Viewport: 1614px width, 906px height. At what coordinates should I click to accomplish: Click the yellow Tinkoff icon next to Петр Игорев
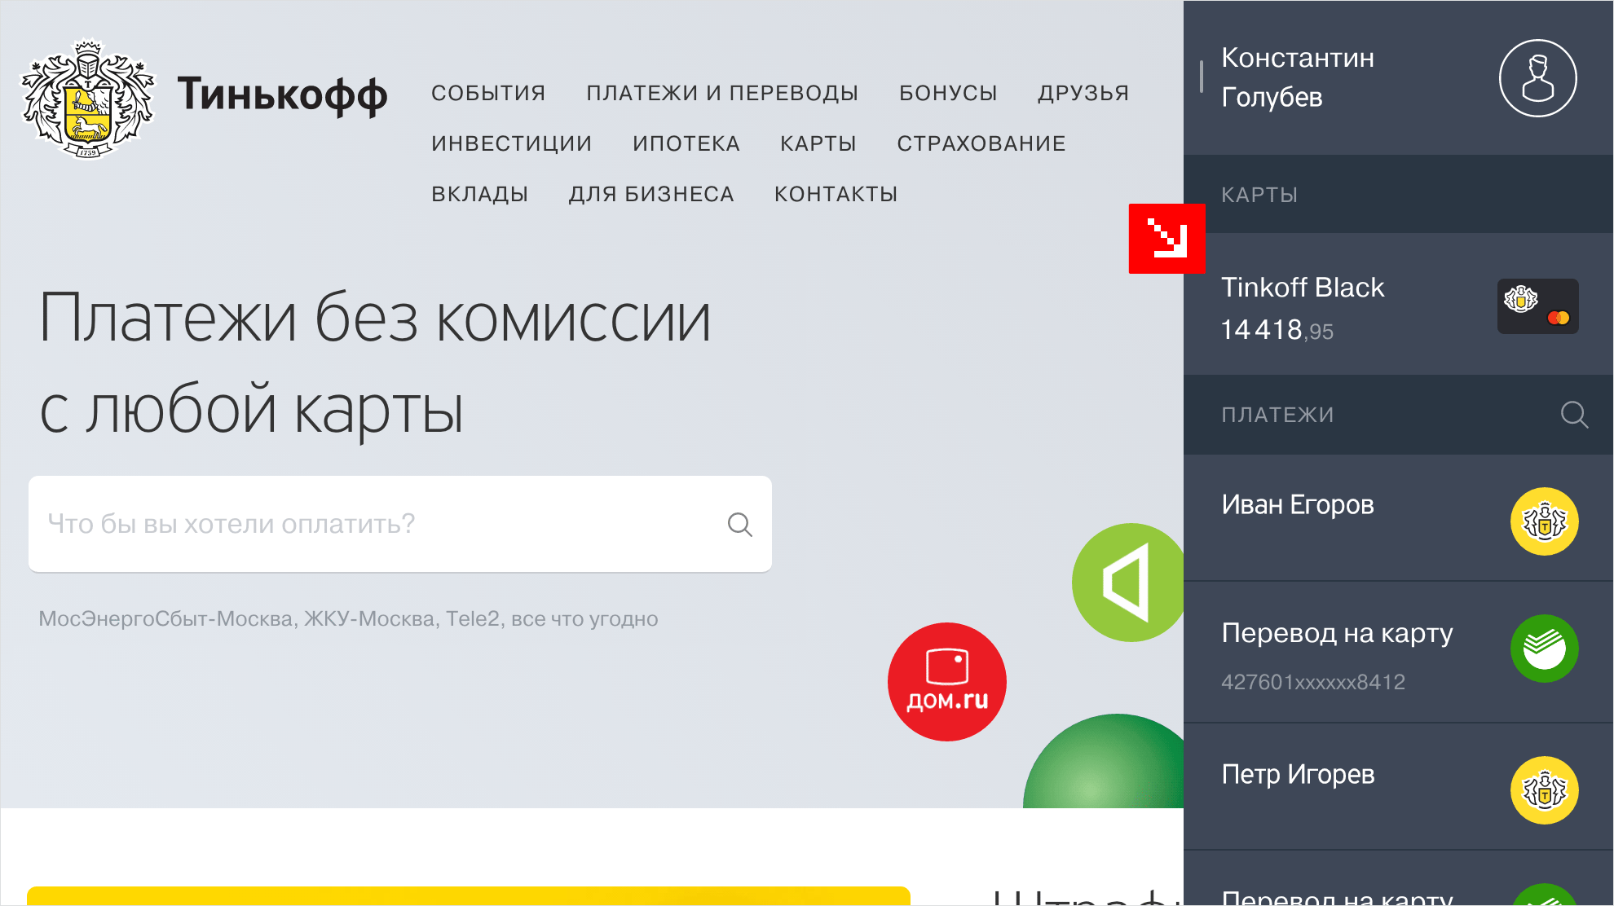1544,790
